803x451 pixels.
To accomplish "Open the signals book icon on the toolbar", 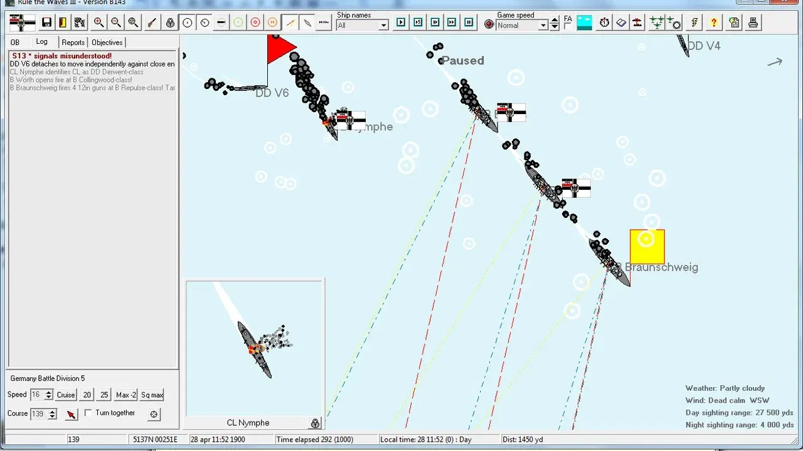I will pos(620,23).
